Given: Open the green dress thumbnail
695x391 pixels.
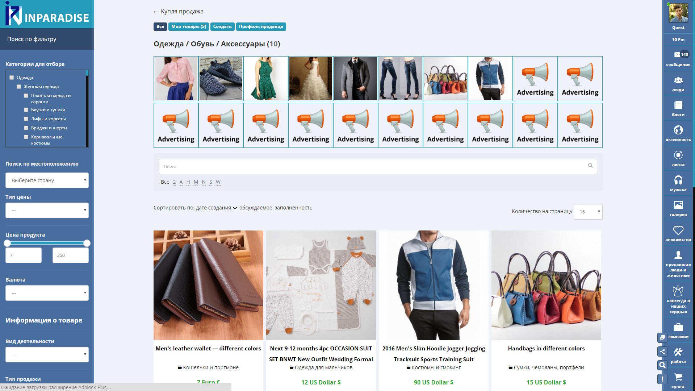Looking at the screenshot, I should pos(266,79).
